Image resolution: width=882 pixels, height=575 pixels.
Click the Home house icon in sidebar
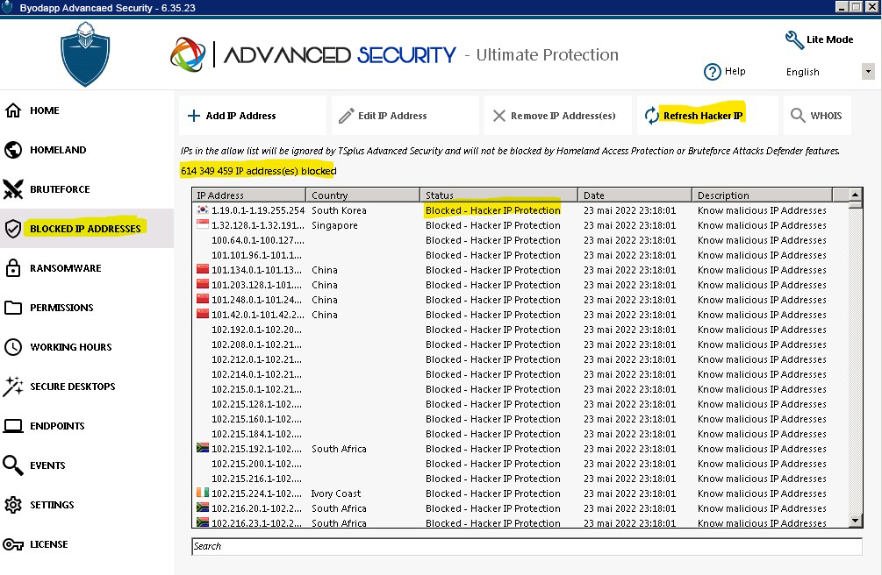point(13,110)
